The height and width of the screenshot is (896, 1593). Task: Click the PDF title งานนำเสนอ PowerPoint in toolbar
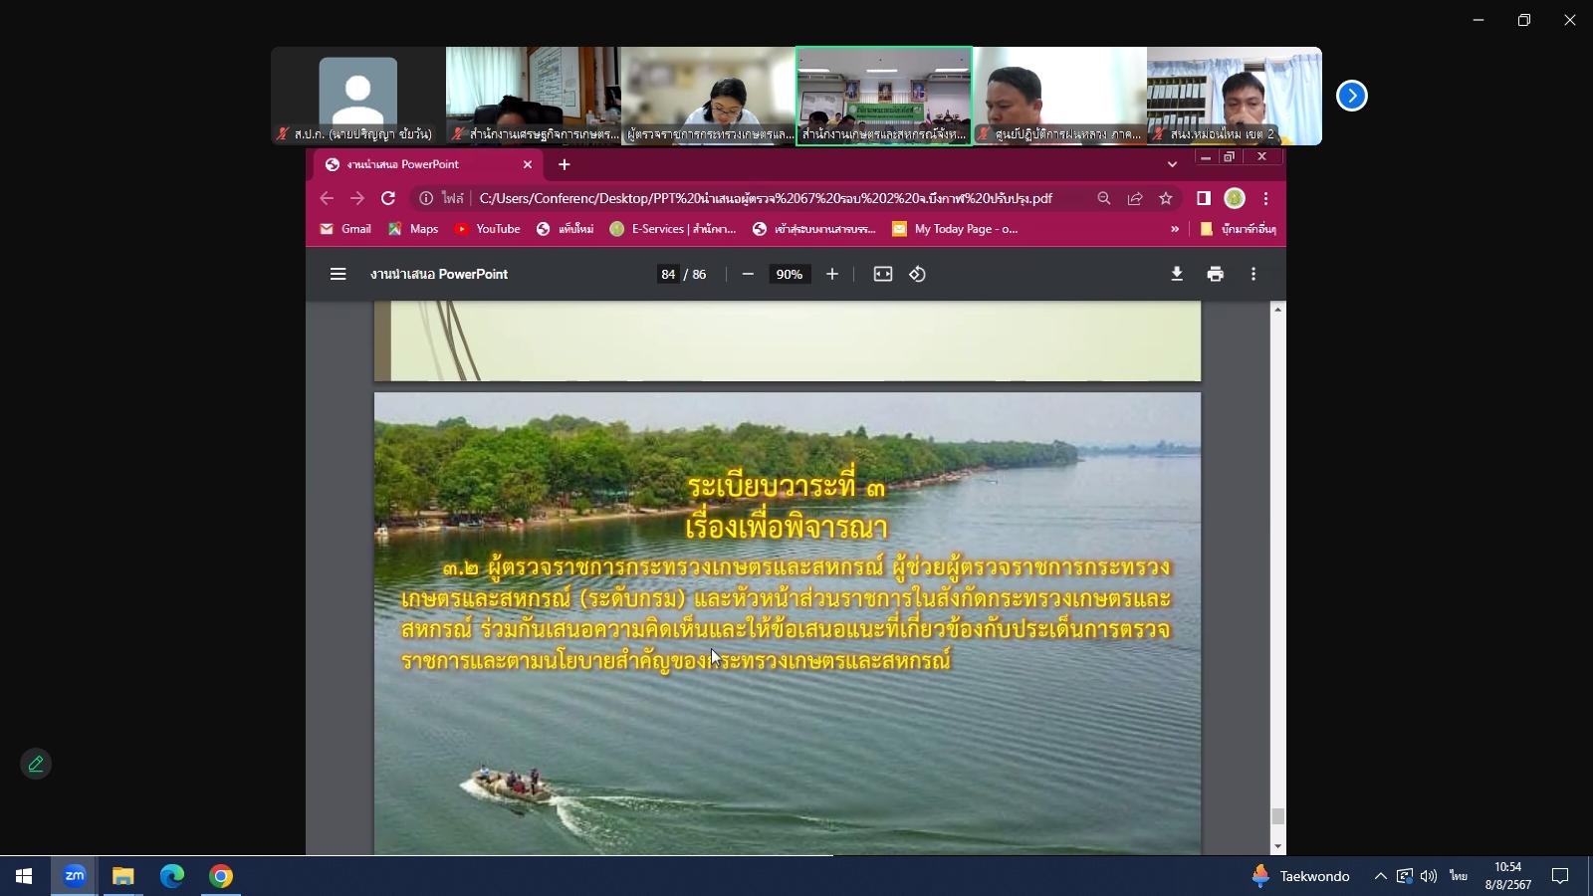point(439,274)
